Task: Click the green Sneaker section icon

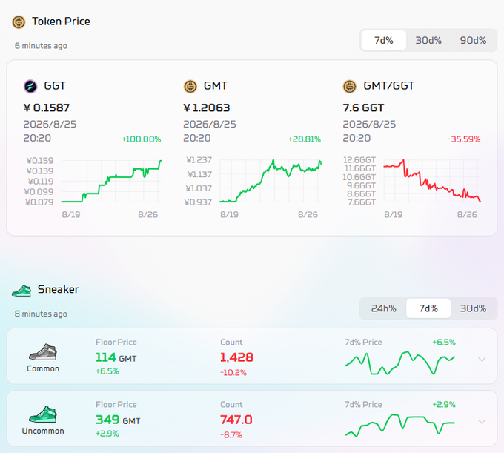Action: [x=21, y=291]
